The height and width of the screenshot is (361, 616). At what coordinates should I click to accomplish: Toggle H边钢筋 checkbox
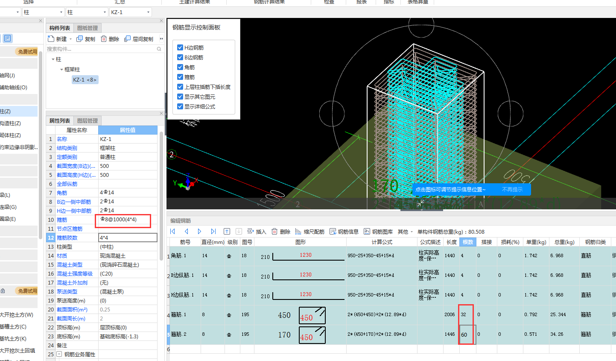(x=180, y=47)
